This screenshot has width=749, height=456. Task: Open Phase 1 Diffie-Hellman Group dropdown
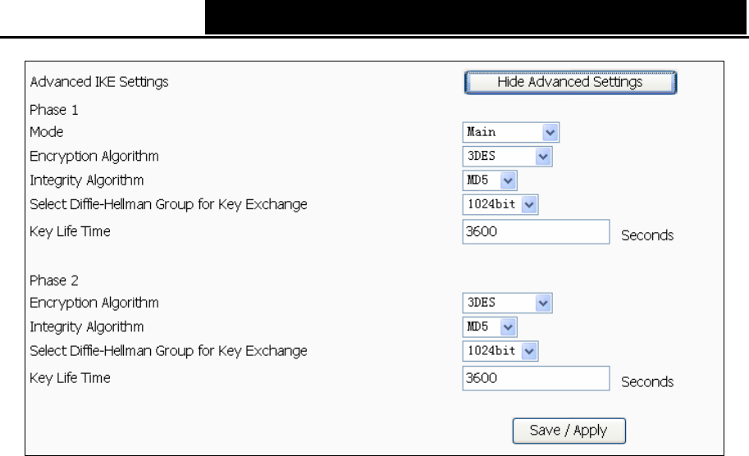500,204
